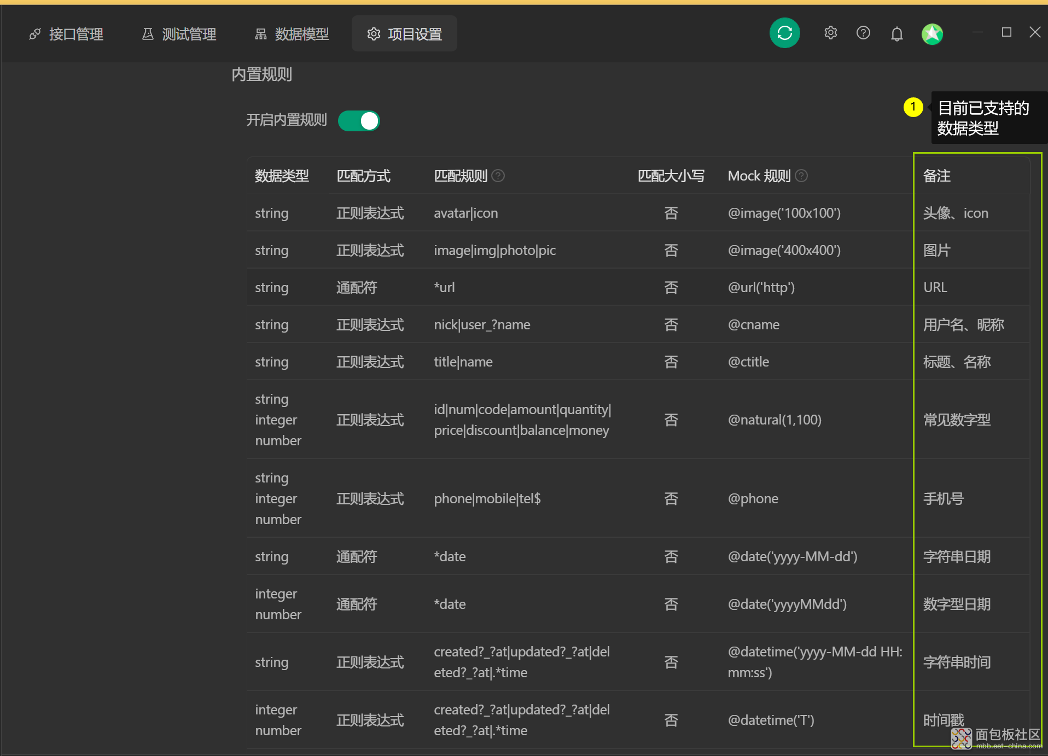Click 否 in the title|name row
The height and width of the screenshot is (756, 1048).
671,362
